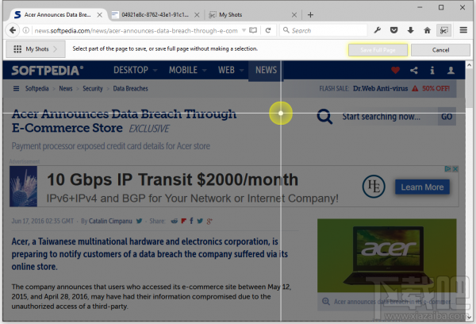
Task: Close the My Shots tab
Action: click(x=294, y=14)
